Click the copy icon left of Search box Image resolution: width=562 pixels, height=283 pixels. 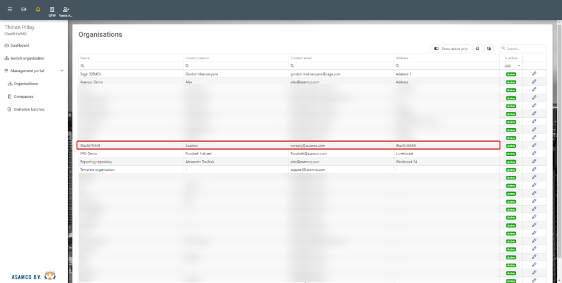coord(489,48)
